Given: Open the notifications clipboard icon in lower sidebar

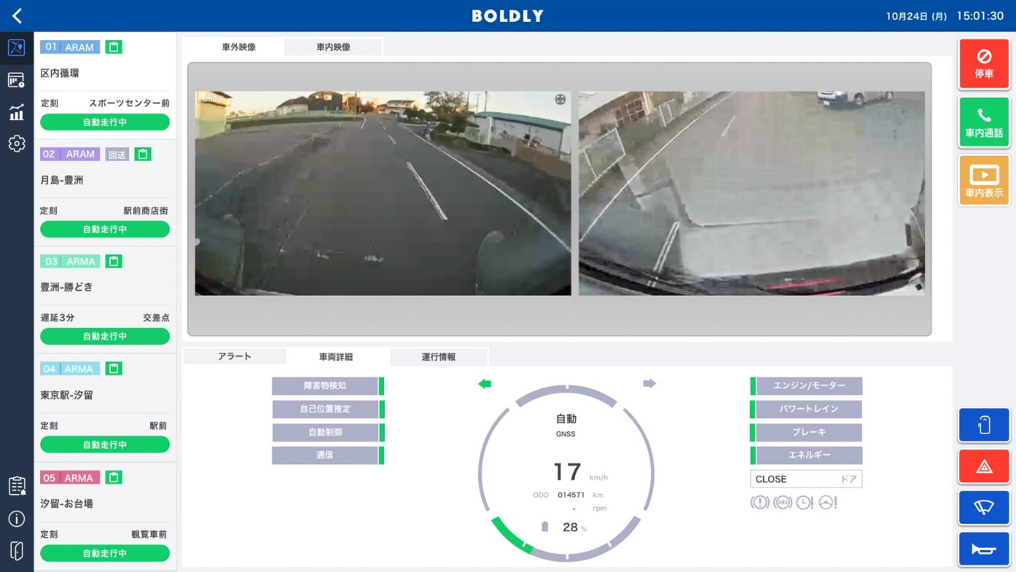Looking at the screenshot, I should (16, 485).
